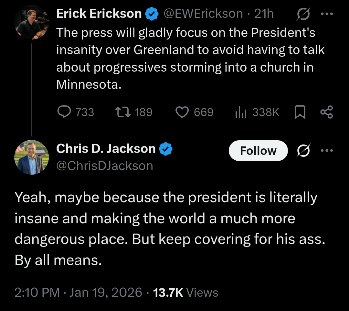Repost Erick Erickson's tweet
This screenshot has width=349, height=311.
click(x=123, y=112)
